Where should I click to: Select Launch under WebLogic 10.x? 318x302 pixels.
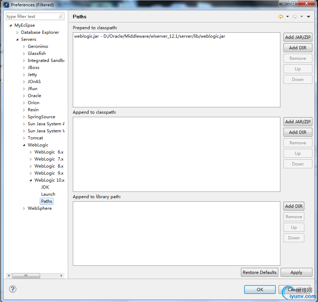(48, 194)
